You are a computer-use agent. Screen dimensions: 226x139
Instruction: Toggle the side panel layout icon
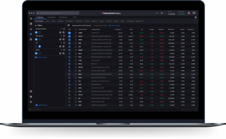point(195,17)
